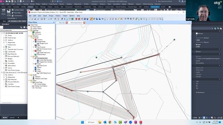Collapse the Links folder in project tree

pyautogui.click(x=31, y=56)
